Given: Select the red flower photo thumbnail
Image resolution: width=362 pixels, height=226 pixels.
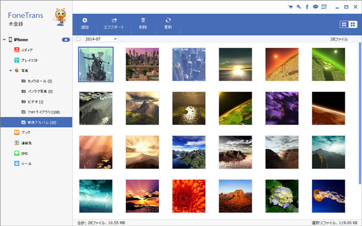Looking at the screenshot, I should pos(188,195).
